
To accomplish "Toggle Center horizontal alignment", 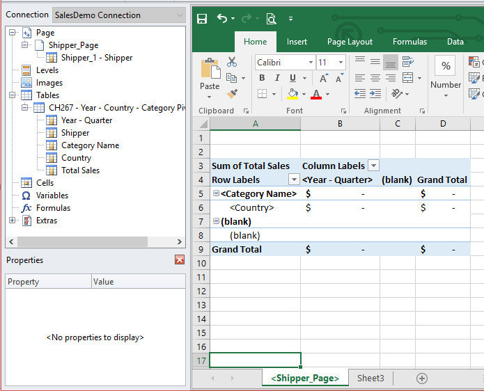I will coord(375,78).
